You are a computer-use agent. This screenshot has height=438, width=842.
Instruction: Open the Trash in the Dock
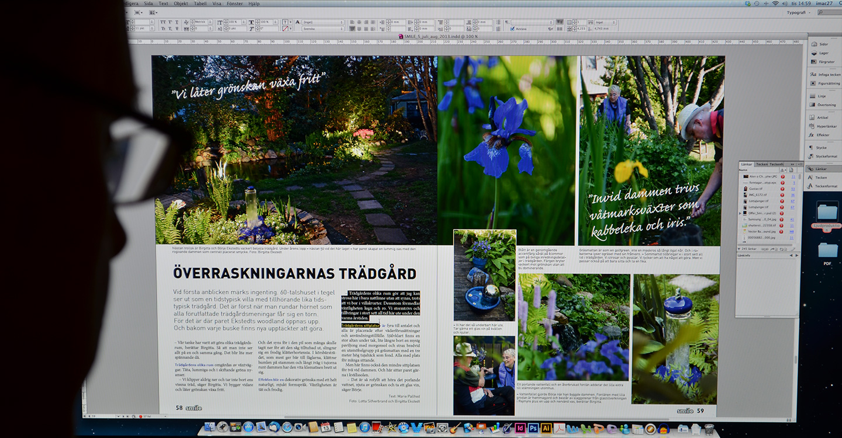point(709,429)
